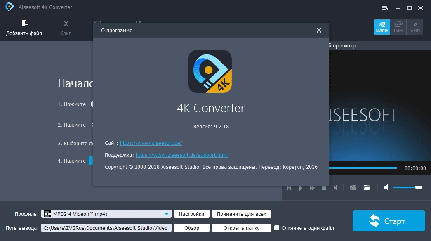
Task: Click the output path field
Action: point(106,228)
